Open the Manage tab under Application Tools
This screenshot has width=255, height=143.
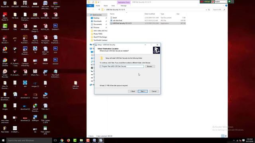[x=124, y=6]
